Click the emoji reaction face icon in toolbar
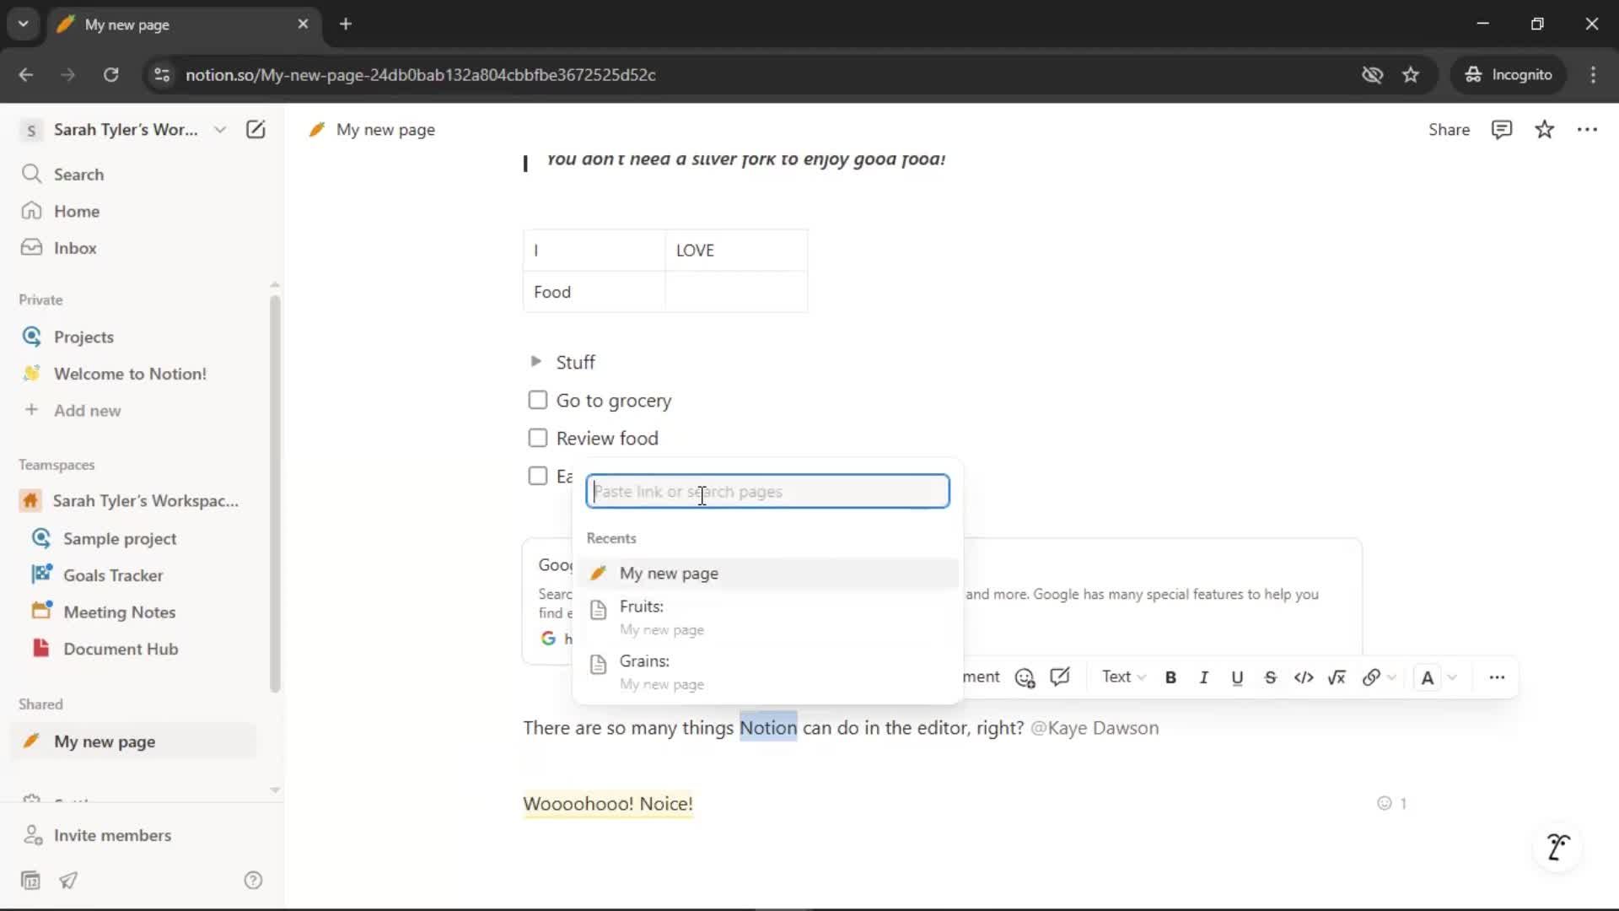 coord(1025,677)
